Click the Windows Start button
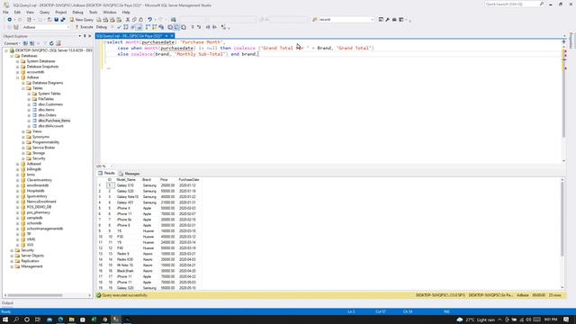576x324 pixels. coord(5,319)
